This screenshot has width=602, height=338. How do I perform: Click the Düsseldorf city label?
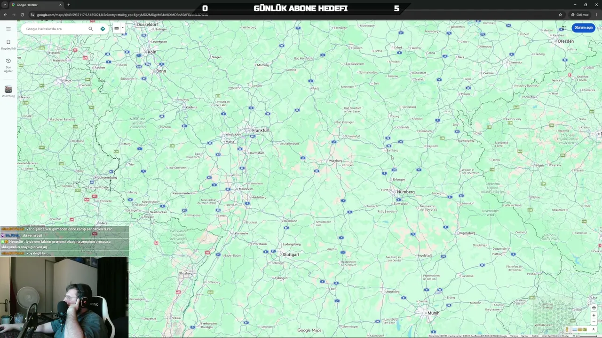pyautogui.click(x=148, y=24)
